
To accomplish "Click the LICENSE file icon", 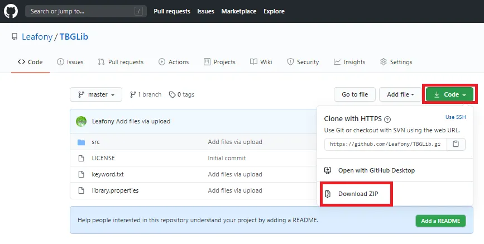I will pos(81,159).
